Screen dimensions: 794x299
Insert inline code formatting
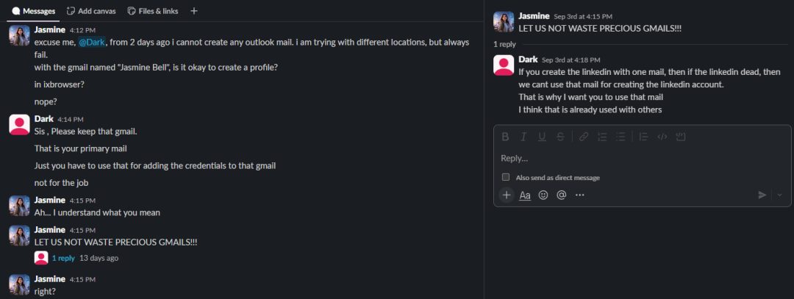click(x=662, y=137)
